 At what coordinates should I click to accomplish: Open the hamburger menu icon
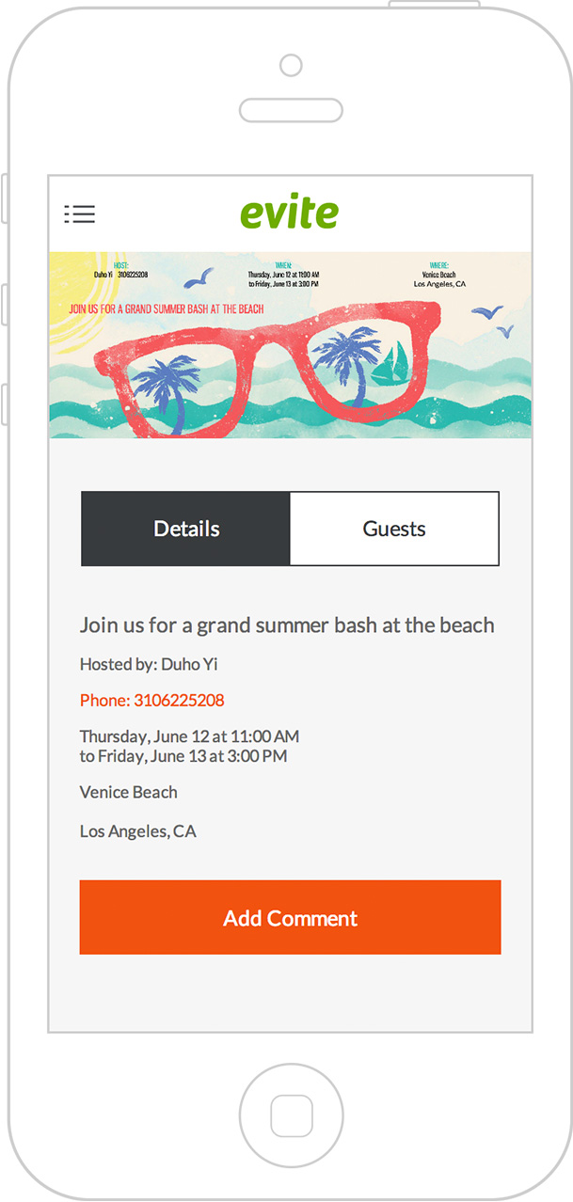point(80,214)
